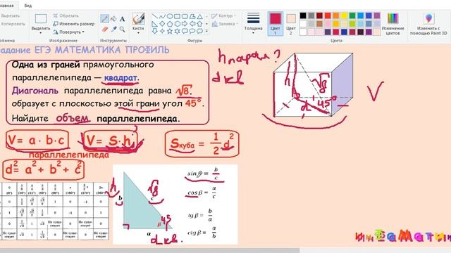
Task: Activate Цвет 1 foreground color box
Action: pyautogui.click(x=276, y=23)
